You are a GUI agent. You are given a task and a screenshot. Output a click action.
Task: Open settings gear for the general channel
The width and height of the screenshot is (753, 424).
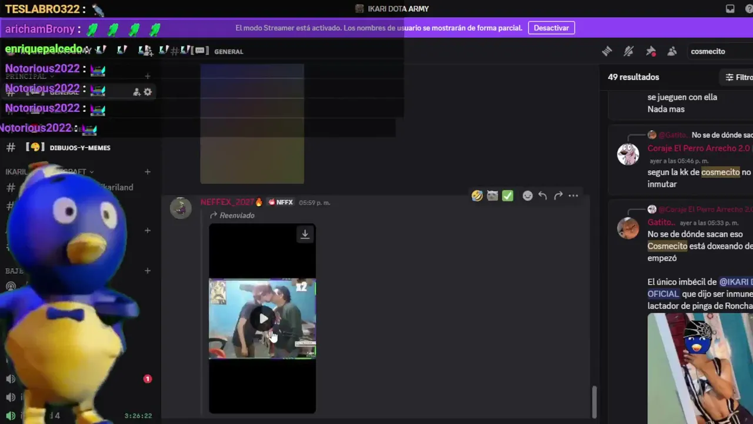click(x=148, y=92)
